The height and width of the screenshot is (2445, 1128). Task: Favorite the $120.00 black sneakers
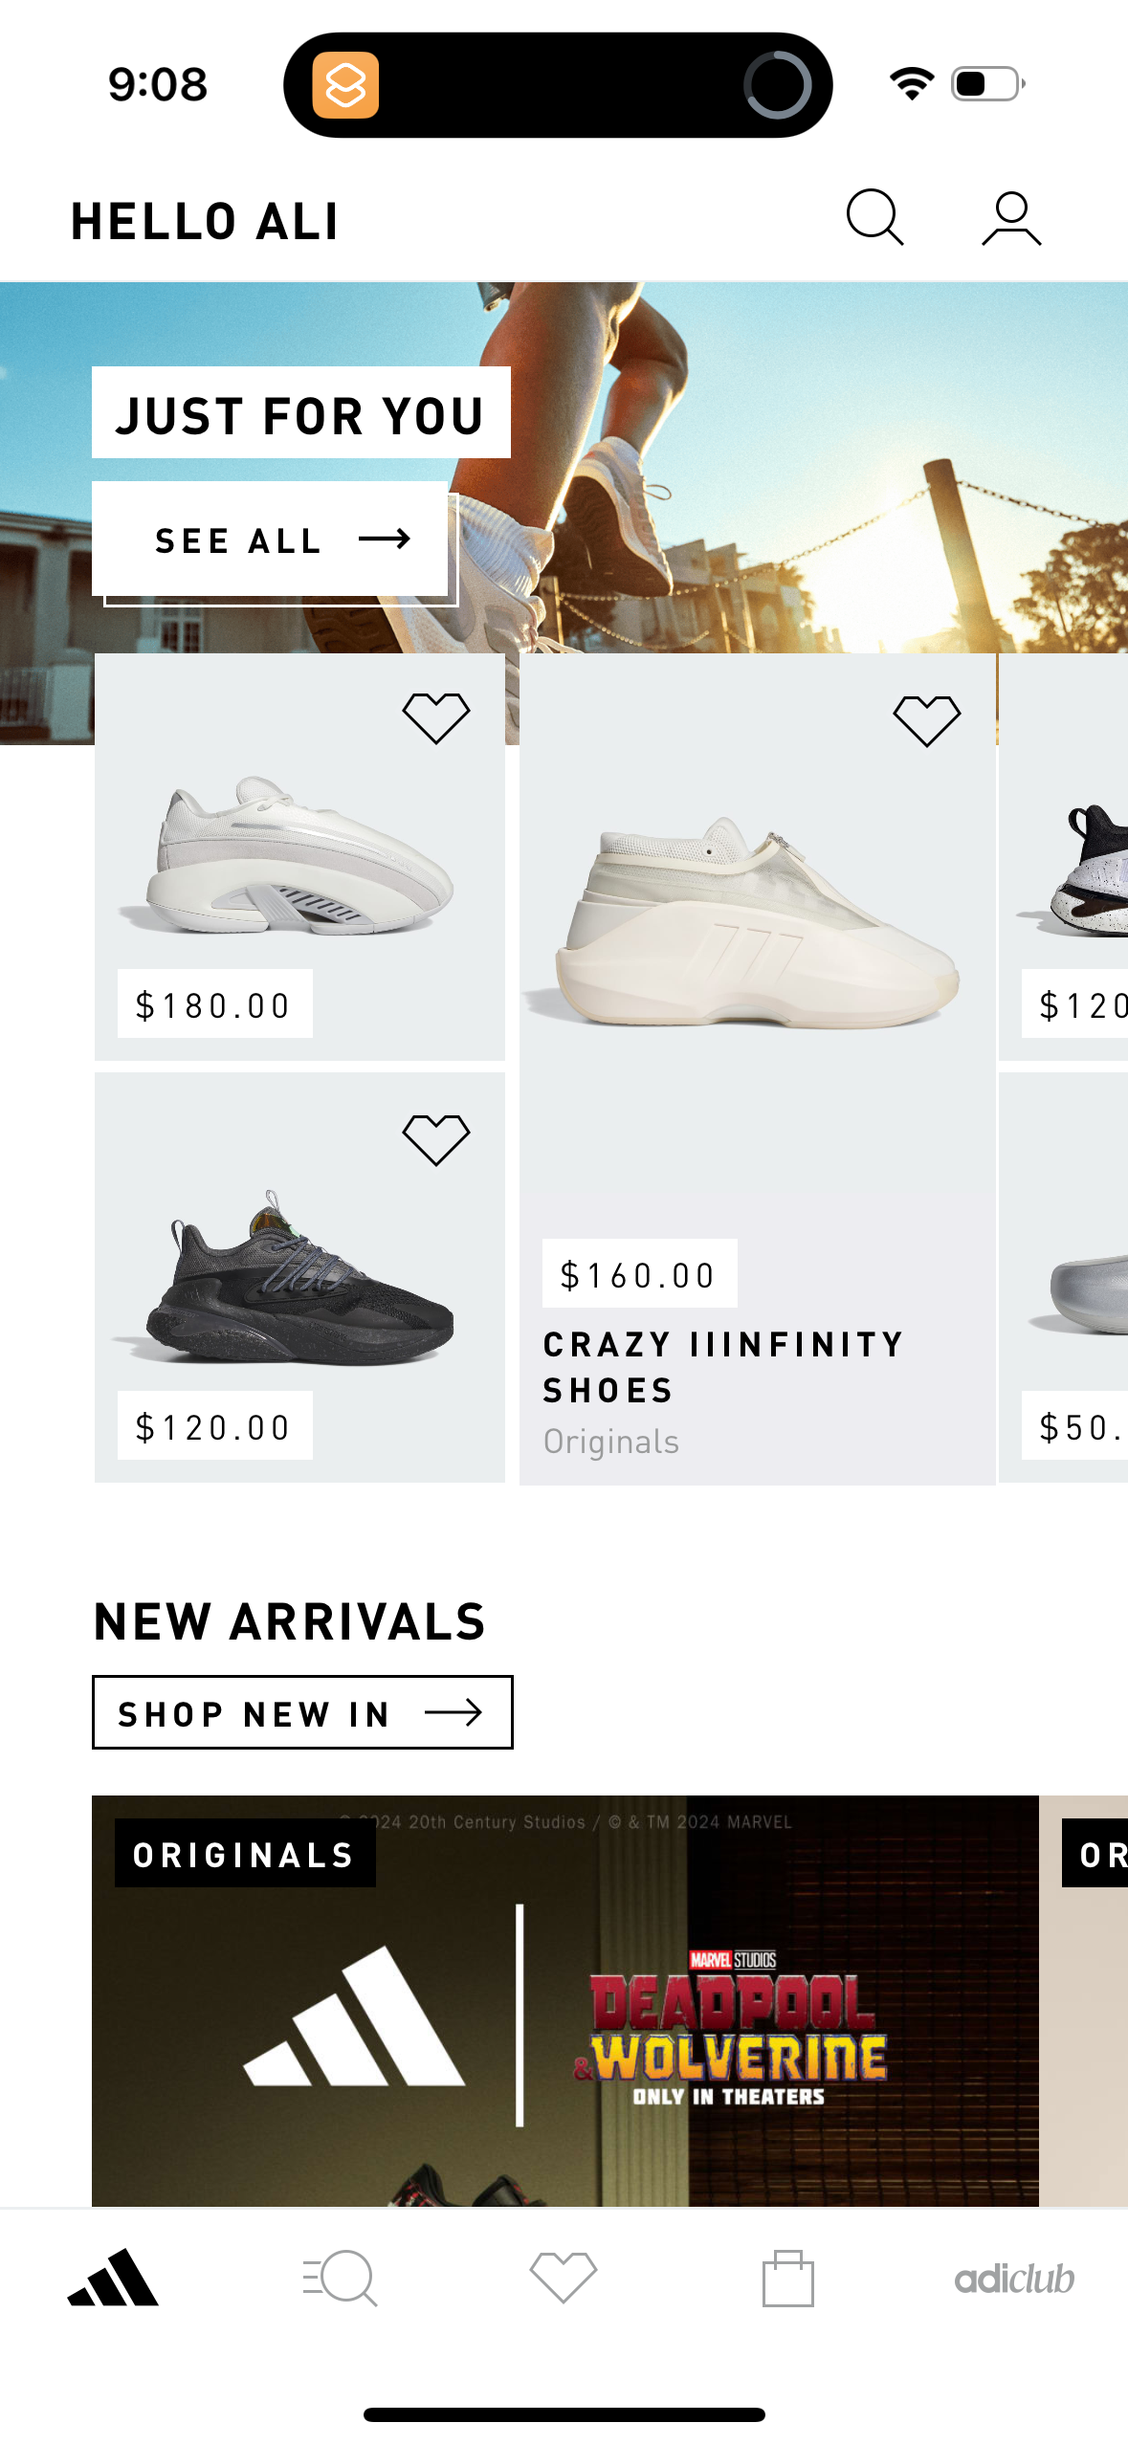[437, 1138]
